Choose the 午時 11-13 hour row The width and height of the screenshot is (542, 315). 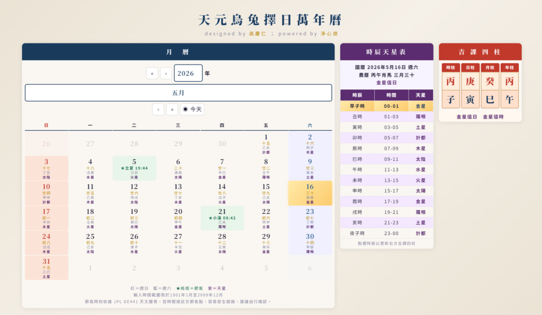(x=386, y=170)
